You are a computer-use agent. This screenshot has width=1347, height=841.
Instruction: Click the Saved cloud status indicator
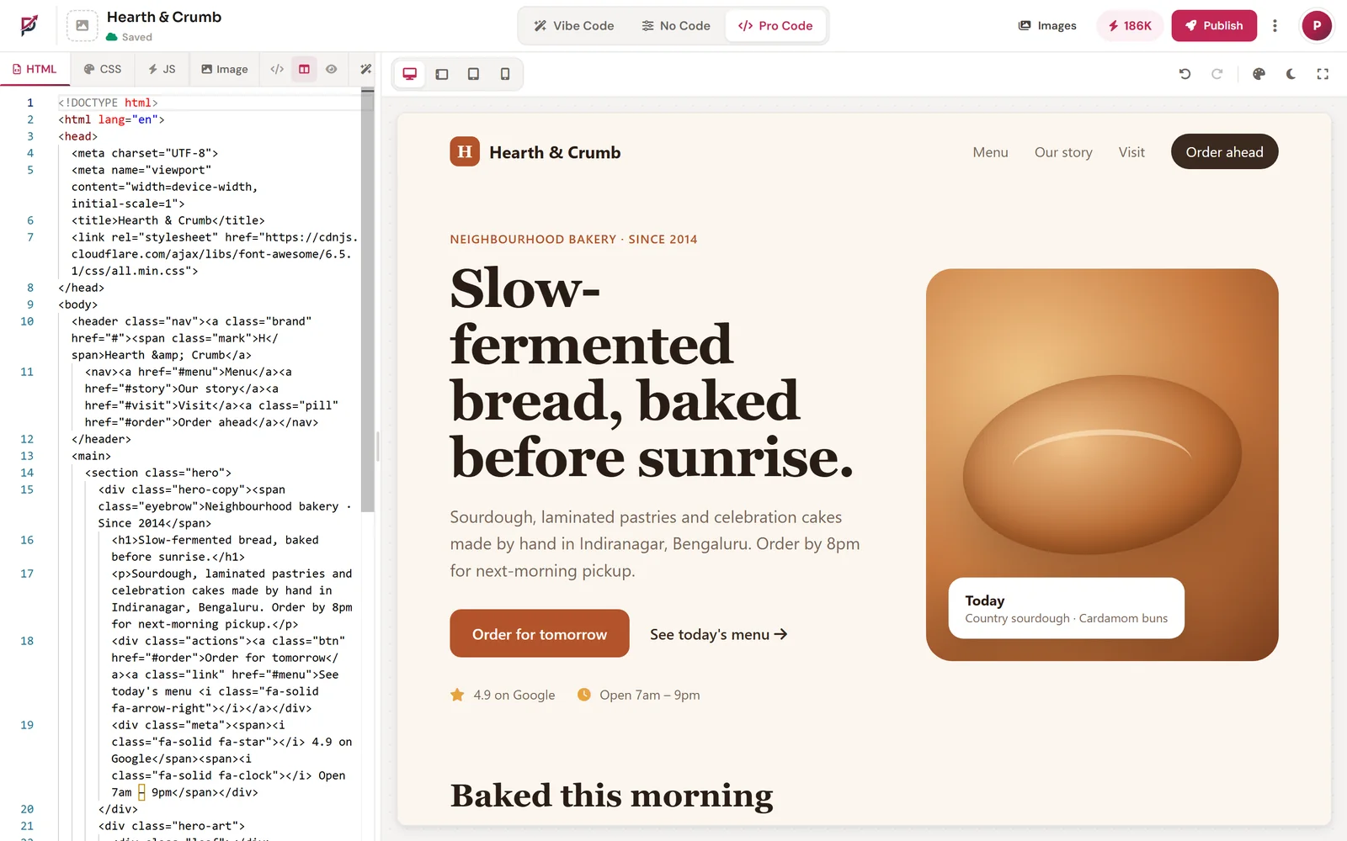pyautogui.click(x=129, y=37)
